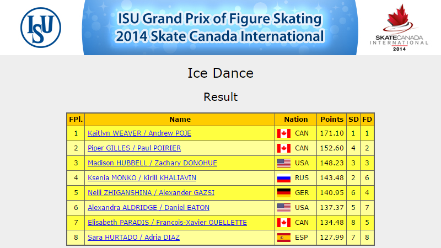The image size is (441, 248).
Task: Open Elisabeth PARADIS / Francois-Xavier OUELLETTE link
Action: pyautogui.click(x=168, y=223)
